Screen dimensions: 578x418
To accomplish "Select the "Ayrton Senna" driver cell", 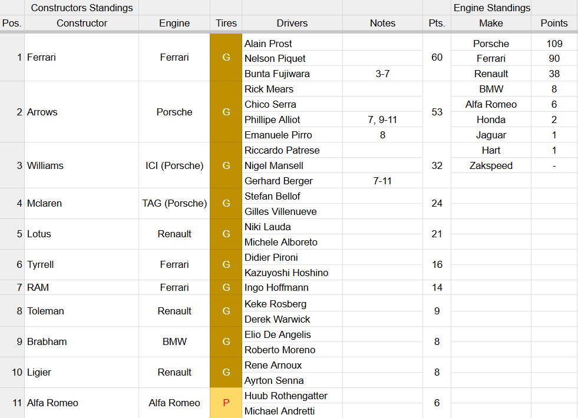I will click(x=292, y=380).
